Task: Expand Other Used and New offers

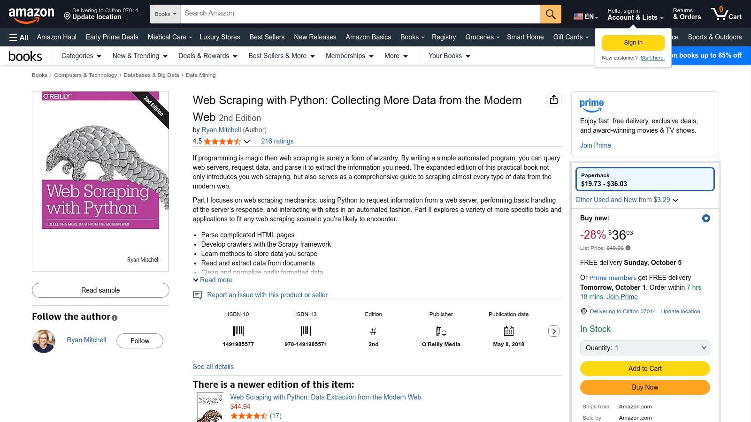Action: pyautogui.click(x=627, y=200)
